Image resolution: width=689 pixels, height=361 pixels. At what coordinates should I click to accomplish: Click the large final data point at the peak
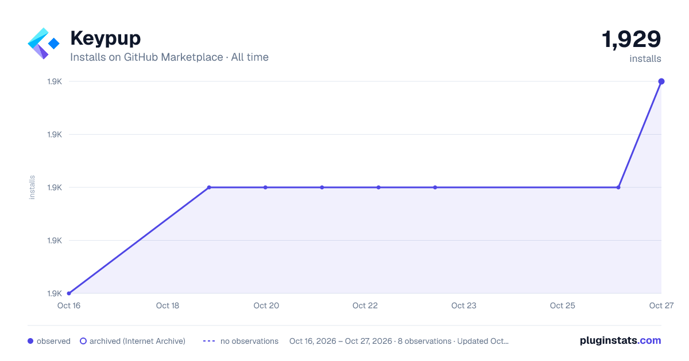click(x=661, y=81)
